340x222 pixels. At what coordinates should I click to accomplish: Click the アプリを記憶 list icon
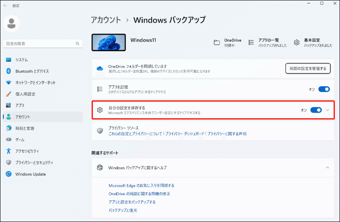pos(100,89)
